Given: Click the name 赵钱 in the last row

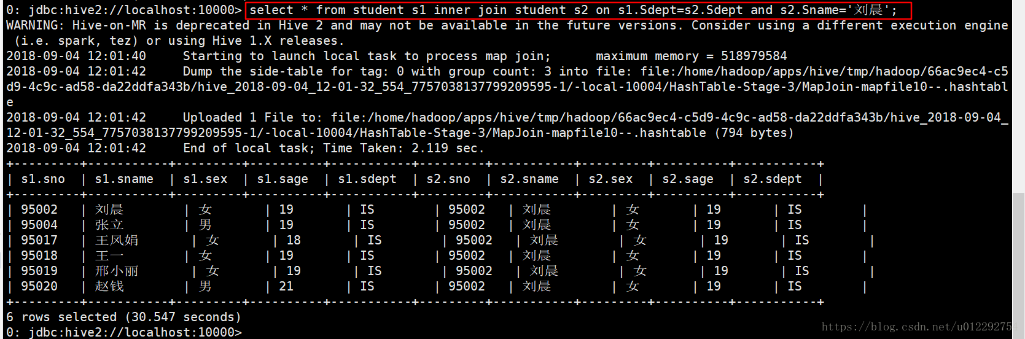Looking at the screenshot, I should click(x=109, y=286).
